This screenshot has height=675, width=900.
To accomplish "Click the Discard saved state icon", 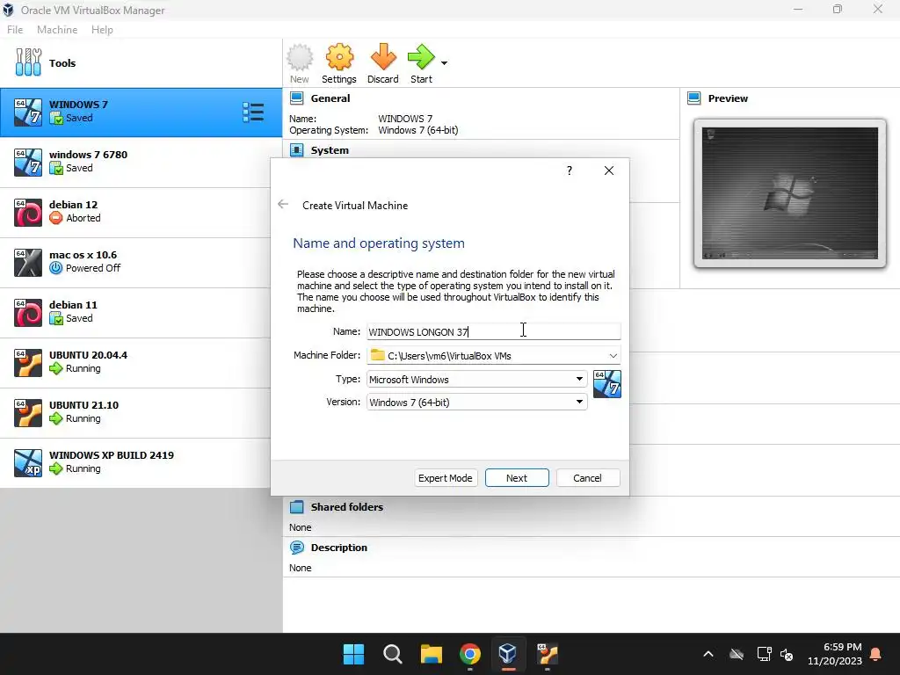I will click(383, 57).
